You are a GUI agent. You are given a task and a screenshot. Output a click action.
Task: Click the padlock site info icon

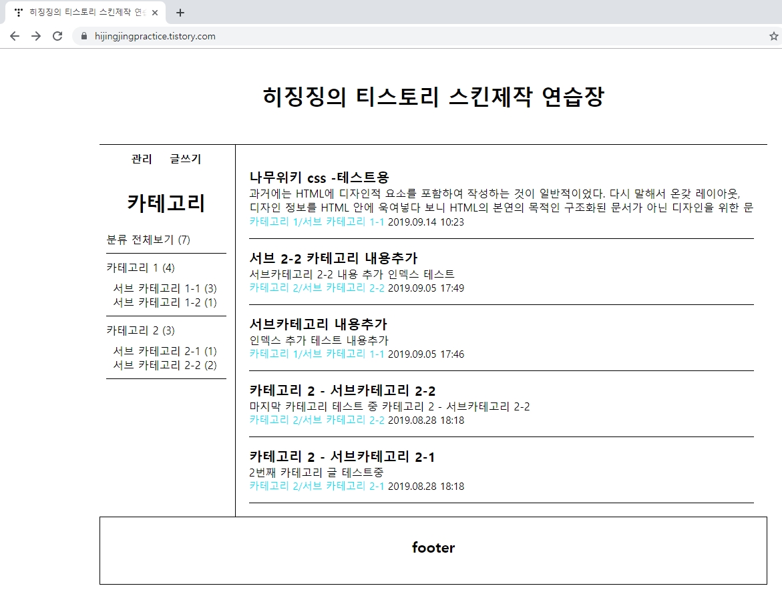83,36
